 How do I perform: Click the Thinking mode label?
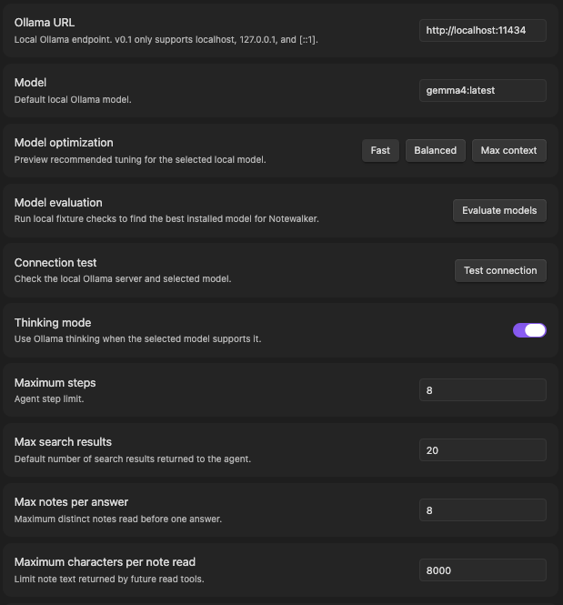tap(53, 323)
